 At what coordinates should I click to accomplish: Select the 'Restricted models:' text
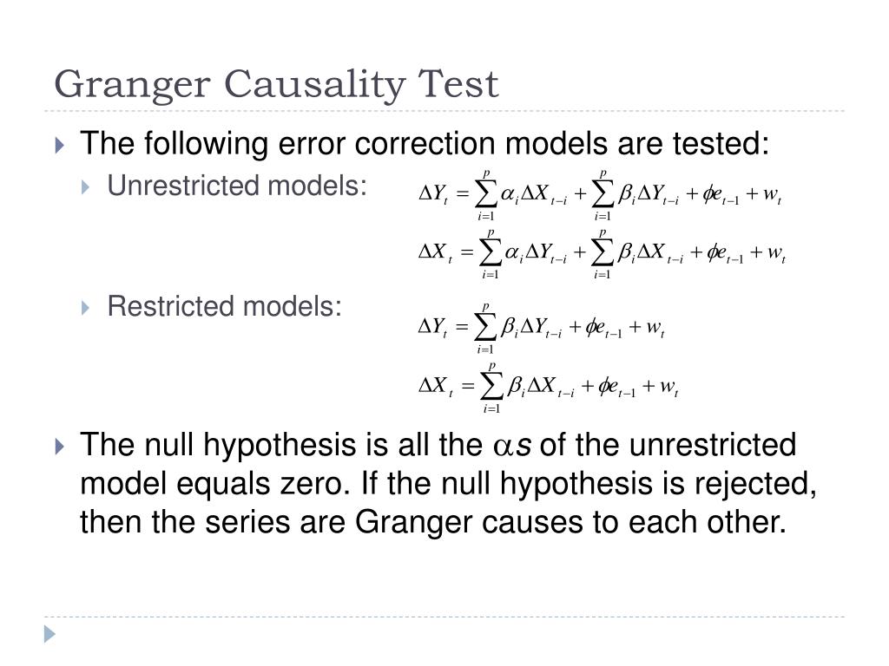click(225, 306)
